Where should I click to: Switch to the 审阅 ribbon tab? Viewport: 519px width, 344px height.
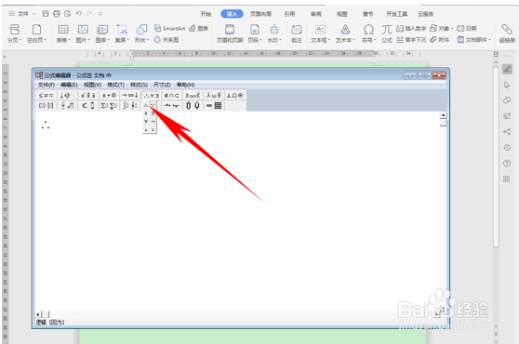click(315, 14)
